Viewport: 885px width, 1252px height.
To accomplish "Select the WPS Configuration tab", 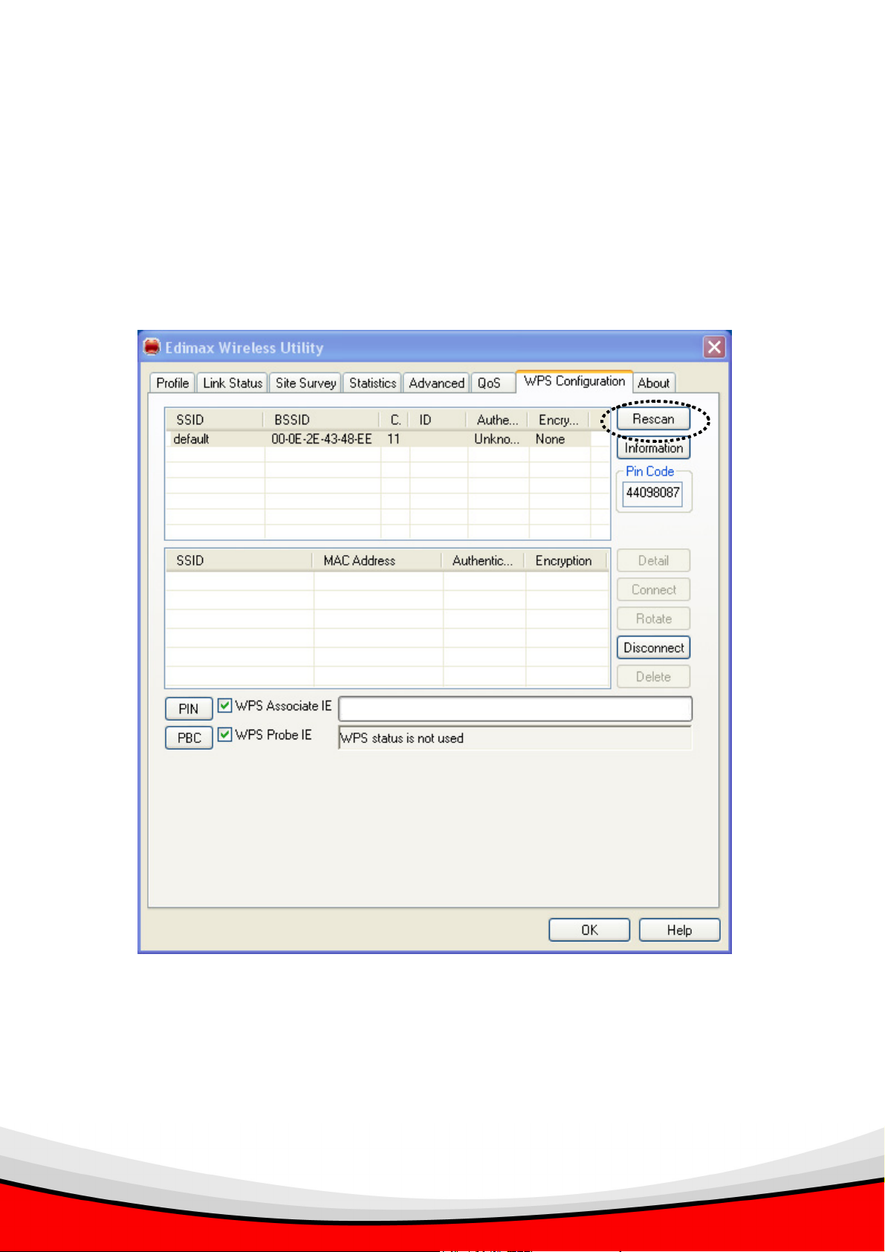I will pyautogui.click(x=574, y=381).
